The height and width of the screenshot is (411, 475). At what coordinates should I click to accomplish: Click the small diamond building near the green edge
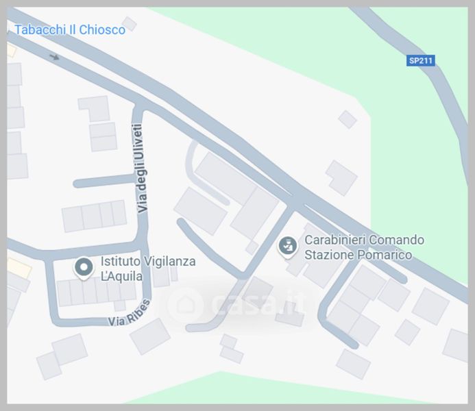click(348, 119)
